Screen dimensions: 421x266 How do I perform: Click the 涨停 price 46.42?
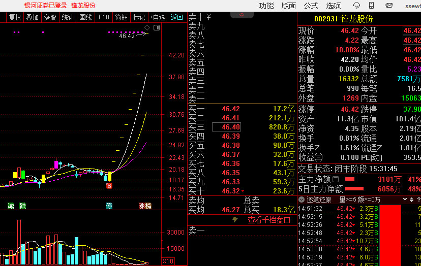pyautogui.click(x=350, y=109)
